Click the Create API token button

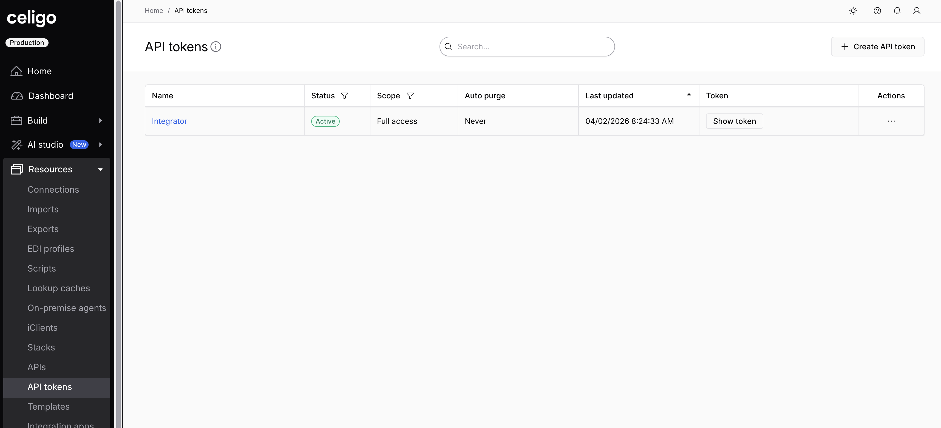[877, 47]
